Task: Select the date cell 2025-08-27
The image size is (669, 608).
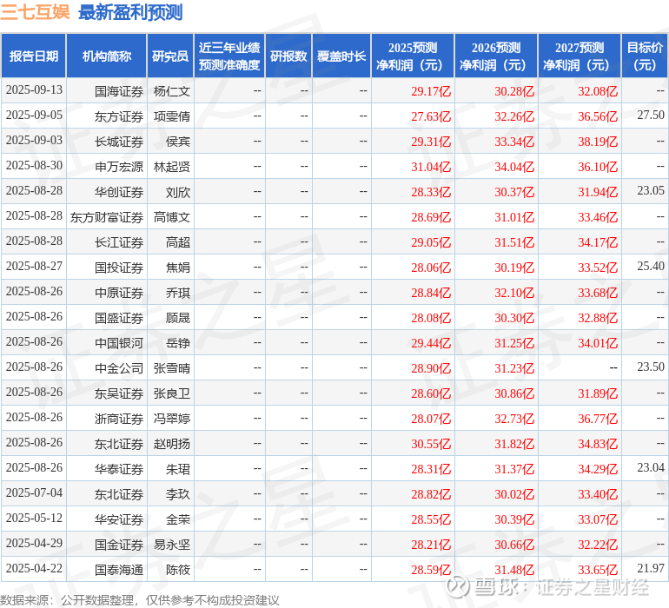Action: point(34,267)
